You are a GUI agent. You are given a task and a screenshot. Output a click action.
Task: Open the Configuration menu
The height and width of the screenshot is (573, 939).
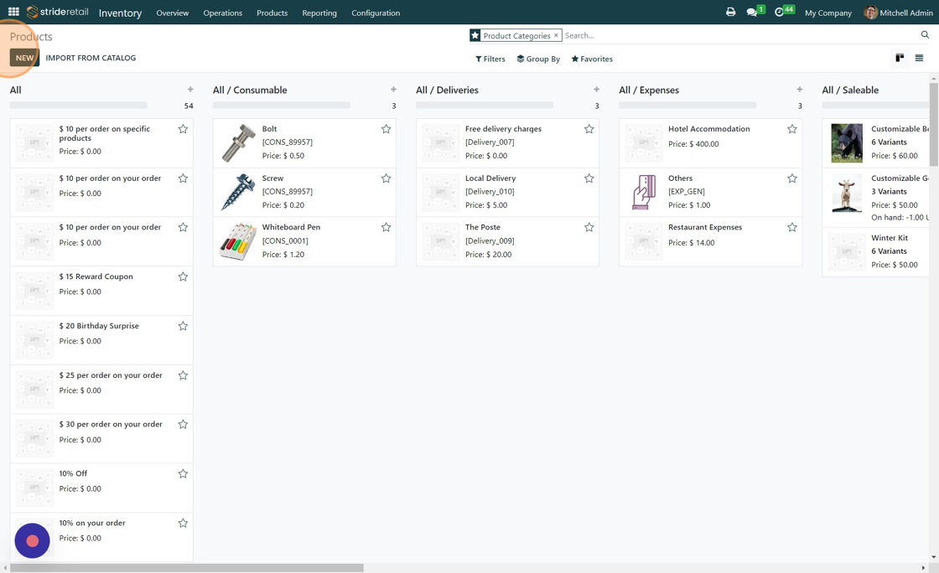click(x=376, y=13)
